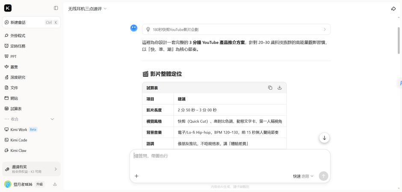The width and height of the screenshot is (402, 192).
Task: Click the 電子/Lo-fi Hip-hop cell
Action: click(230, 132)
